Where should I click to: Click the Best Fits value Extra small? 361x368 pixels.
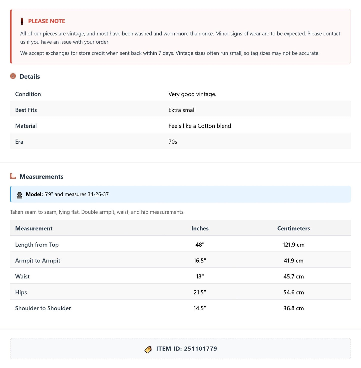[182, 110]
